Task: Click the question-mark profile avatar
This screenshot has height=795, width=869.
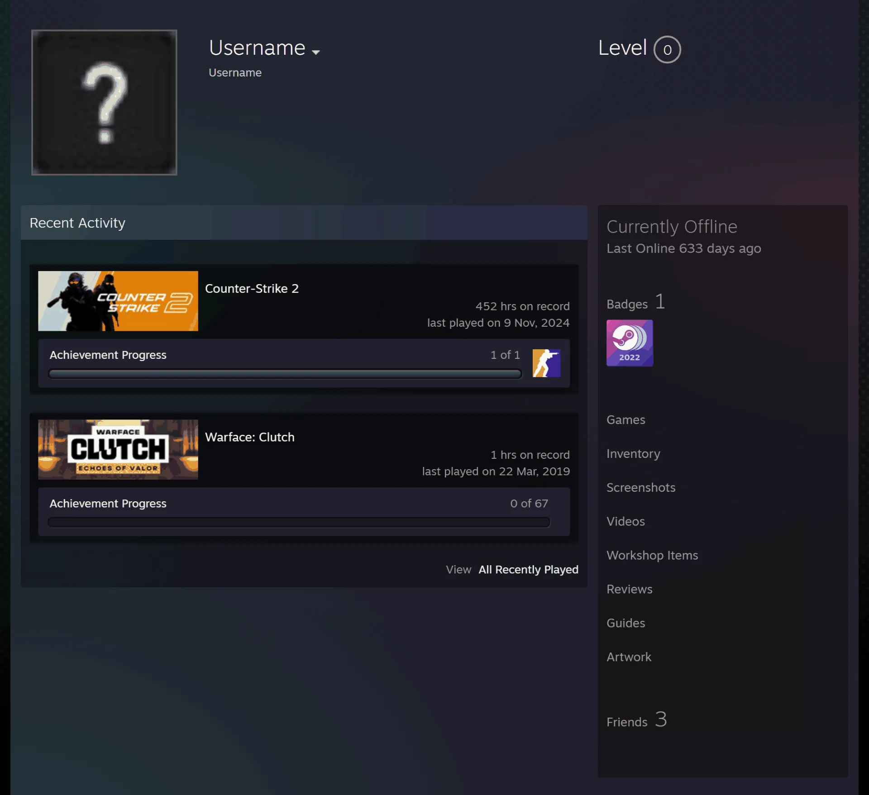Action: click(104, 102)
